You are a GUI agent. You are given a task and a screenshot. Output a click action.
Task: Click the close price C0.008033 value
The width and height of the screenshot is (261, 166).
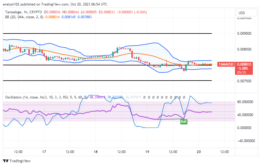[107, 12]
